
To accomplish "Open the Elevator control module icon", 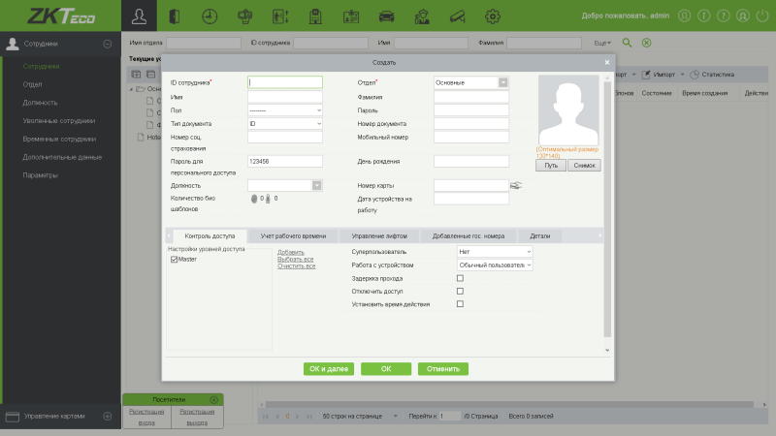I will 280,16.
